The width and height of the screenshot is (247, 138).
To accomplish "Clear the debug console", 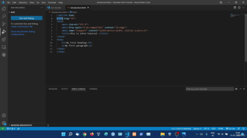I will click(236, 89).
